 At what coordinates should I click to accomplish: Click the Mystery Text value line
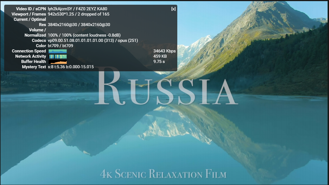[x=71, y=67]
